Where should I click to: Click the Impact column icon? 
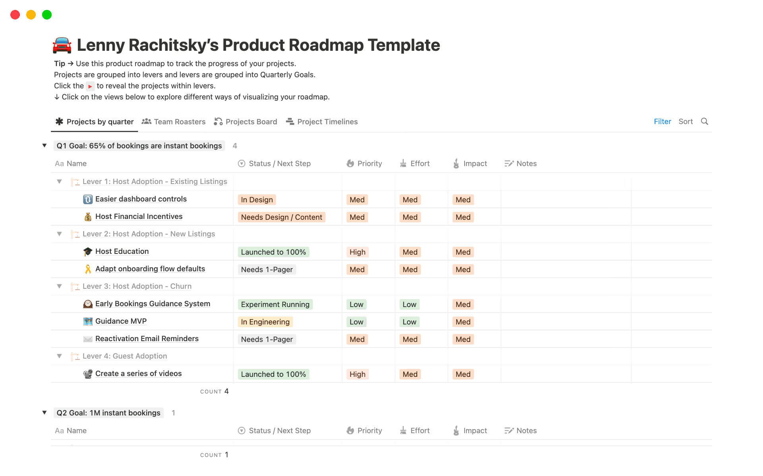456,163
